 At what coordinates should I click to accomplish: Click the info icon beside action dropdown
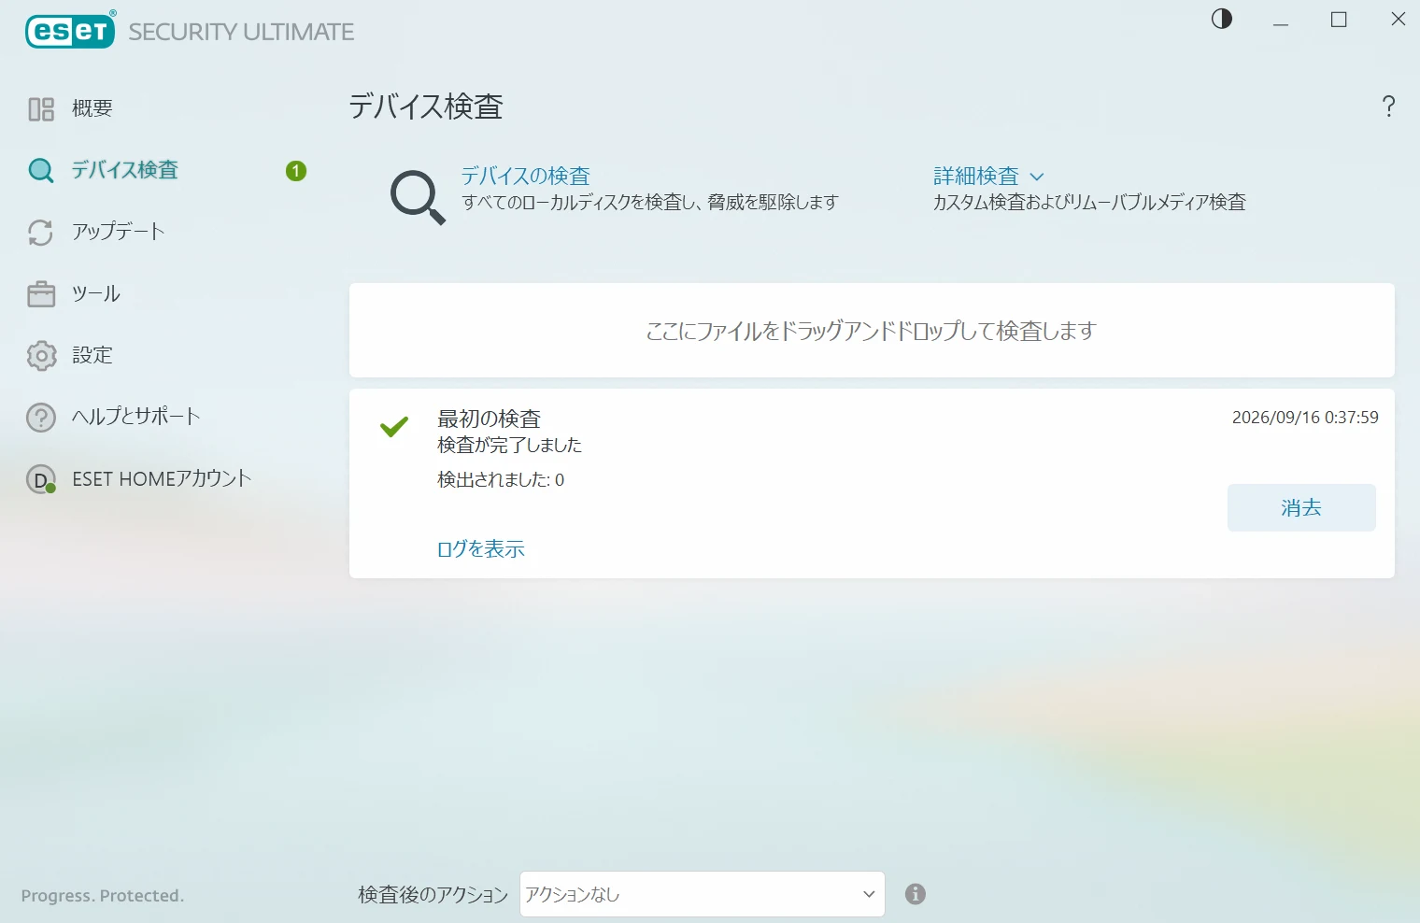(x=916, y=894)
